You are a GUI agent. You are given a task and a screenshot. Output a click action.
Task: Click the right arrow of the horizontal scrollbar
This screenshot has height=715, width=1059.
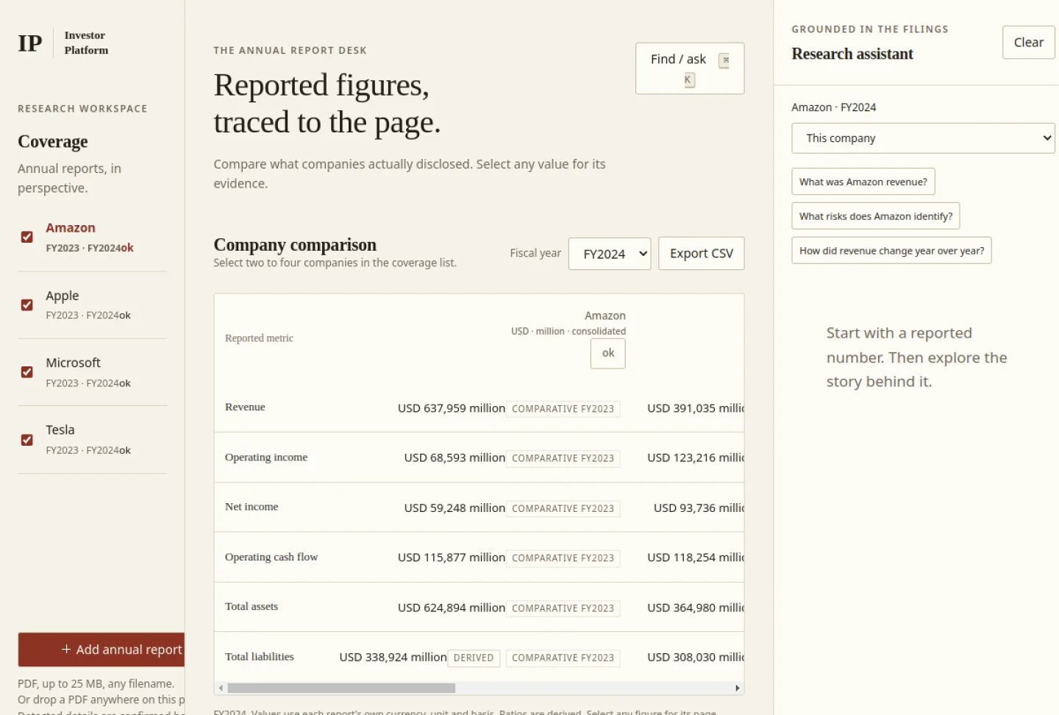[738, 689]
